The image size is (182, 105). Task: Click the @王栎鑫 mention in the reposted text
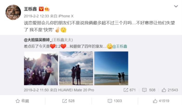pos(120,46)
